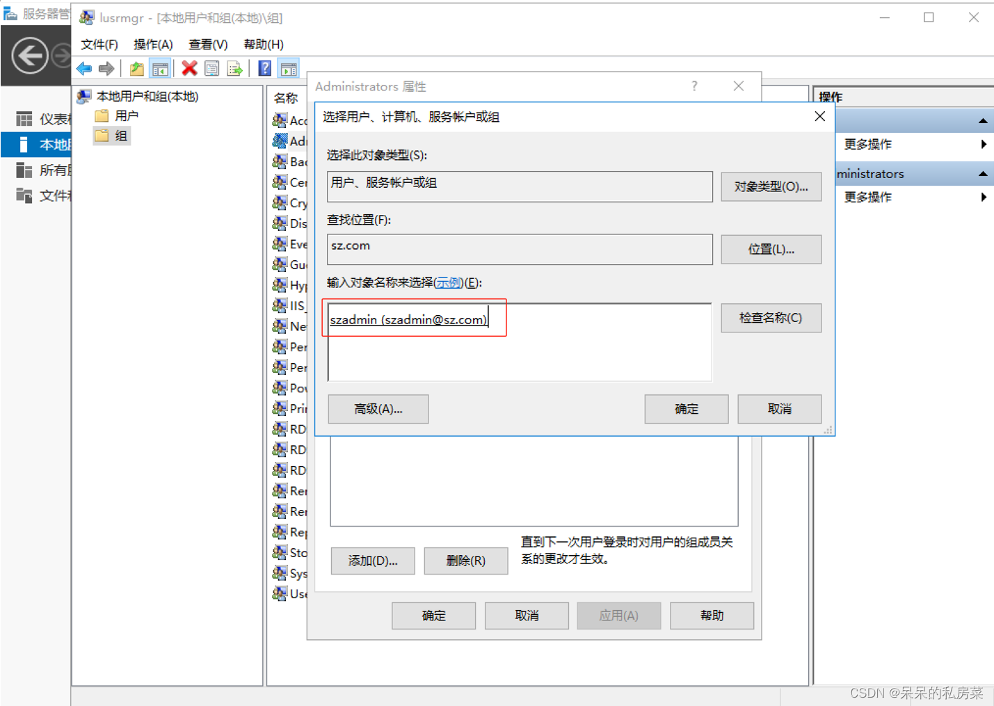Select the Use group row

(289, 594)
